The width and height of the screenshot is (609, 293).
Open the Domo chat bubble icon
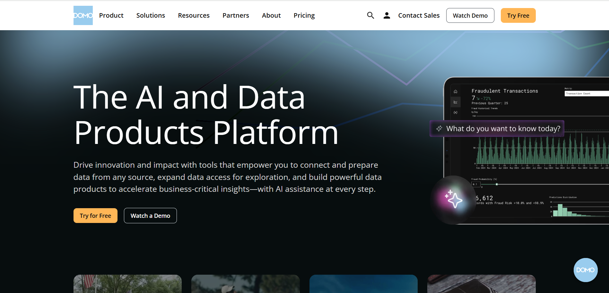(586, 270)
